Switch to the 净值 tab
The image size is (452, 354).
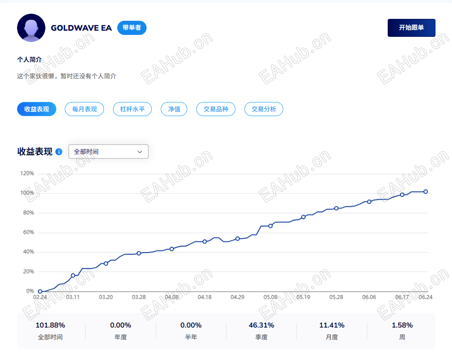pyautogui.click(x=174, y=109)
